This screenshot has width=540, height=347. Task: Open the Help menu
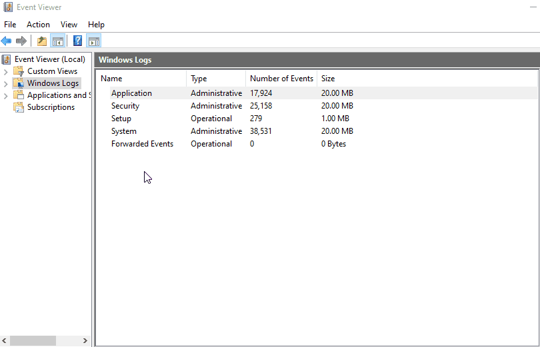tap(96, 25)
